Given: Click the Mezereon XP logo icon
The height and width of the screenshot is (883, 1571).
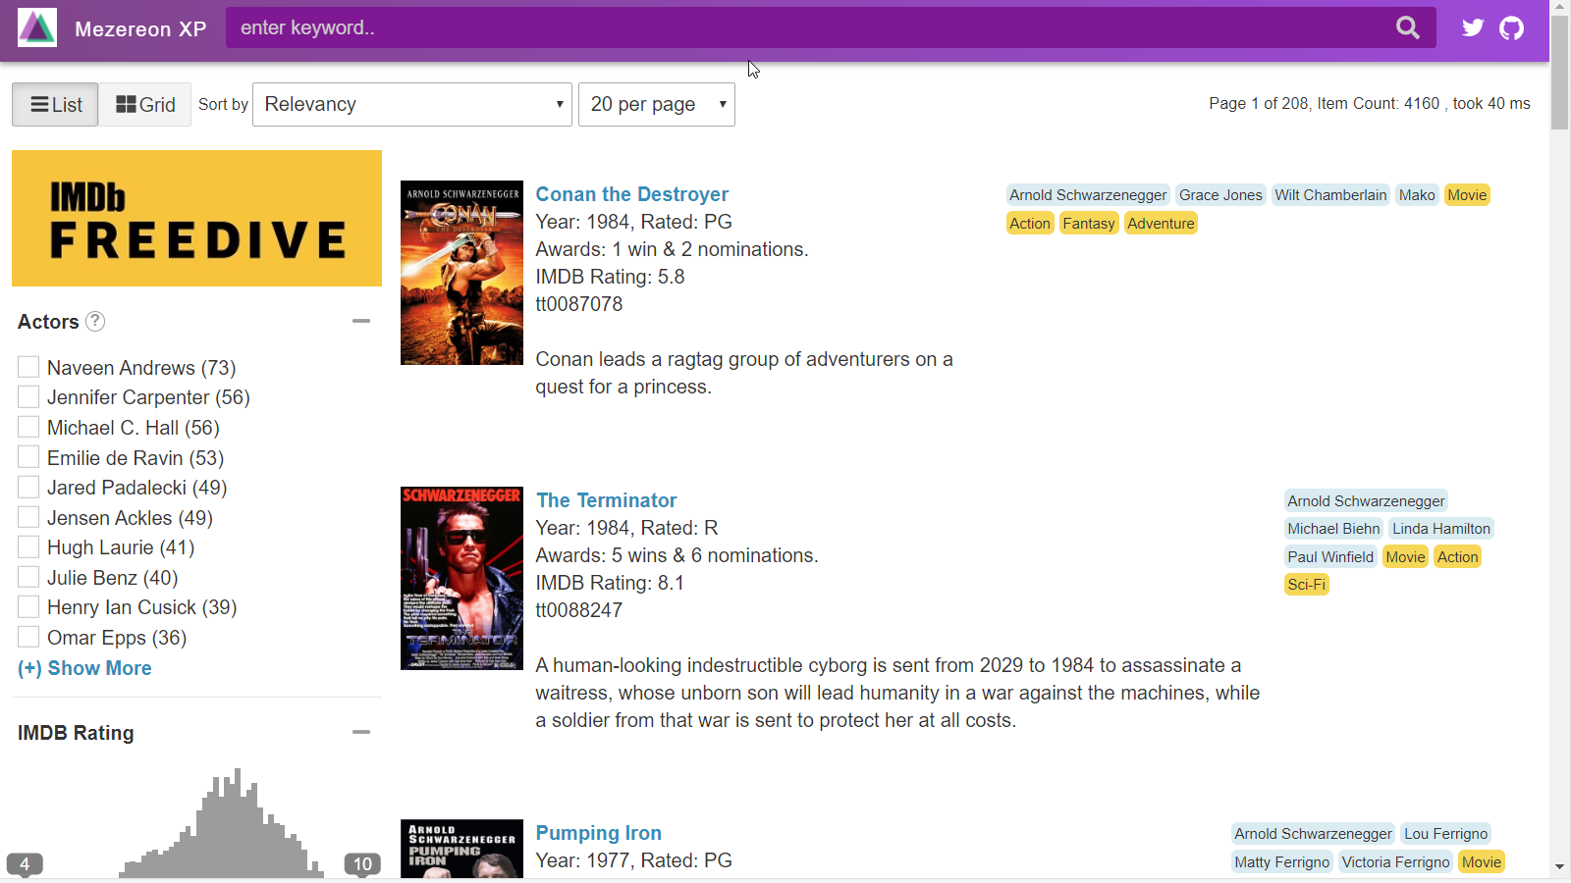Looking at the screenshot, I should [x=37, y=28].
